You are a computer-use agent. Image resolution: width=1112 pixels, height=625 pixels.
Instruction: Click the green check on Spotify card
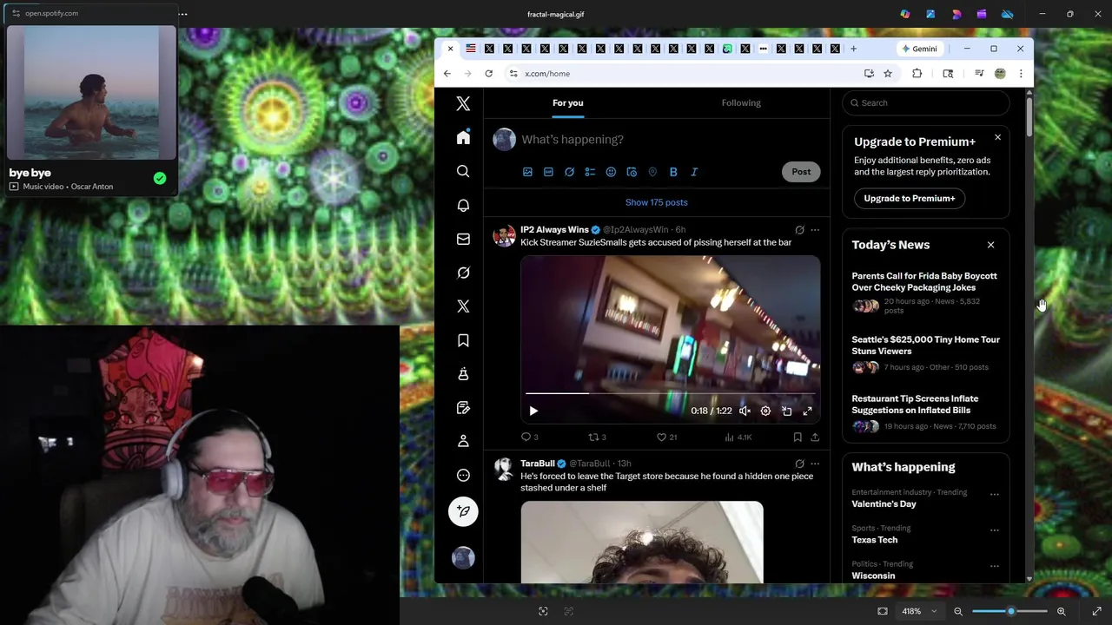[x=160, y=178]
